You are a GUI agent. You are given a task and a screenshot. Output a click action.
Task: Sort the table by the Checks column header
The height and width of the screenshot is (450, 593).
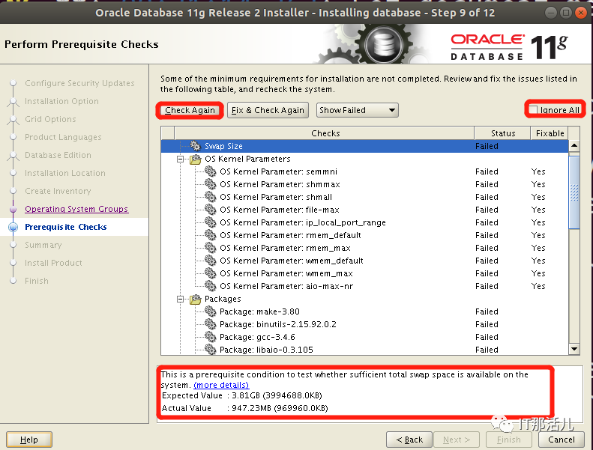tap(324, 133)
